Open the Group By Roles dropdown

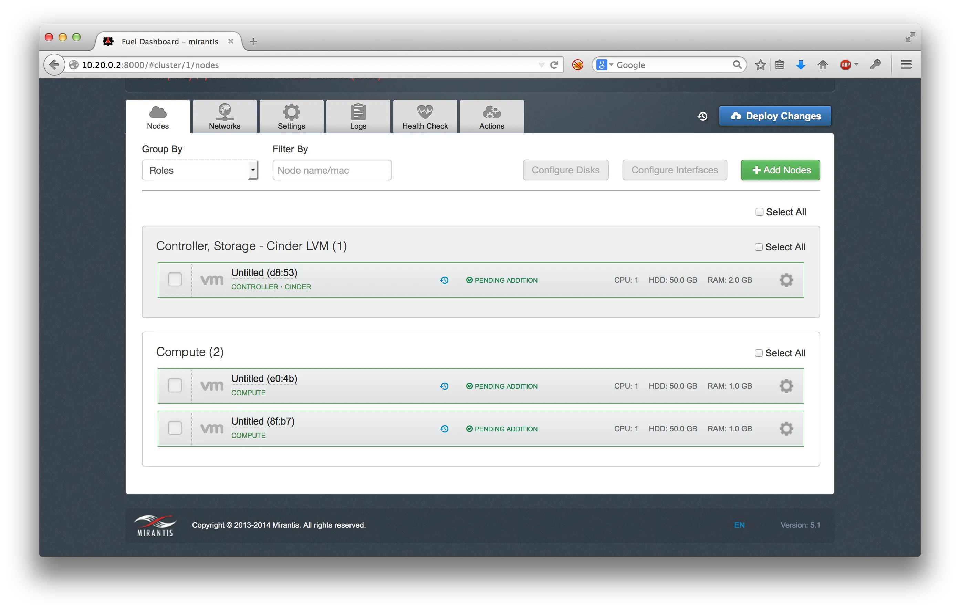(200, 171)
